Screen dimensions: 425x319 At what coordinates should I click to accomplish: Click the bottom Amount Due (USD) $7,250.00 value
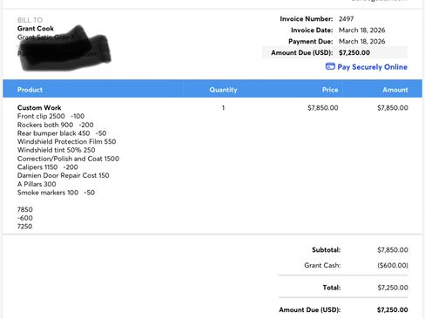[392, 310]
